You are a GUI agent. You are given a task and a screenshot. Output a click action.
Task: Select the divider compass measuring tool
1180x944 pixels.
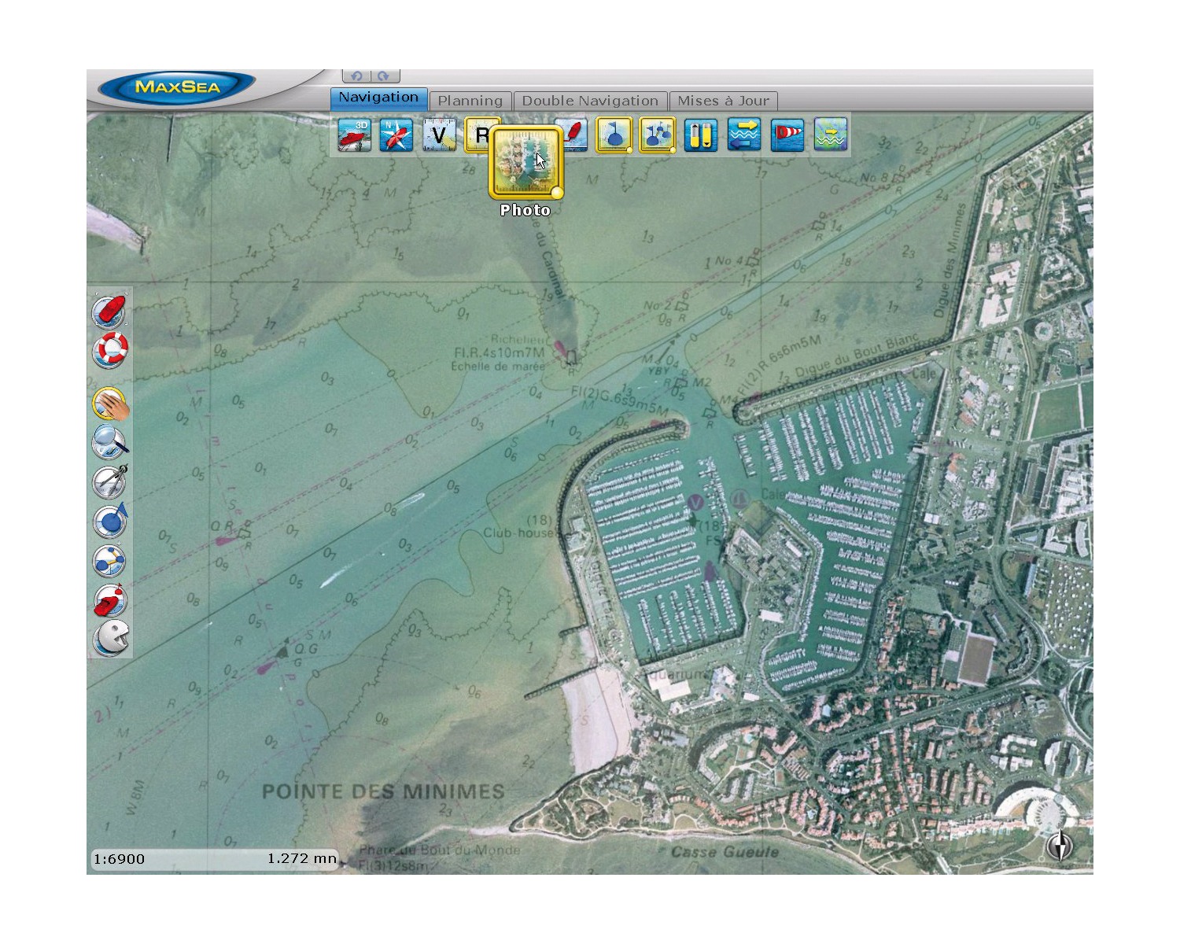[110, 481]
